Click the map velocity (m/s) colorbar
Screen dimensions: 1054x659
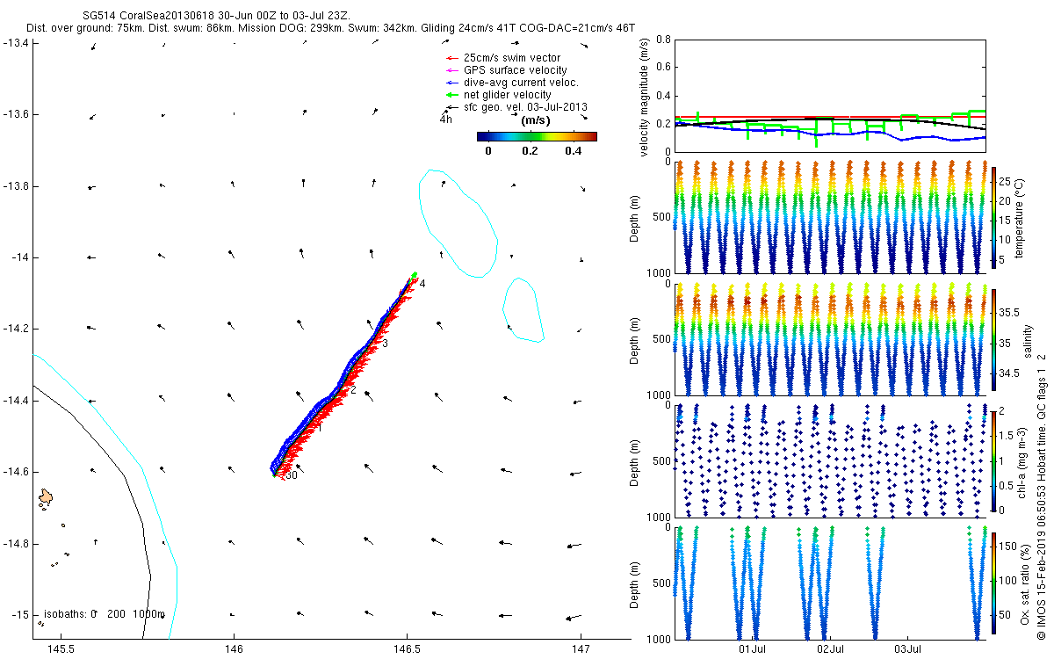(x=537, y=136)
